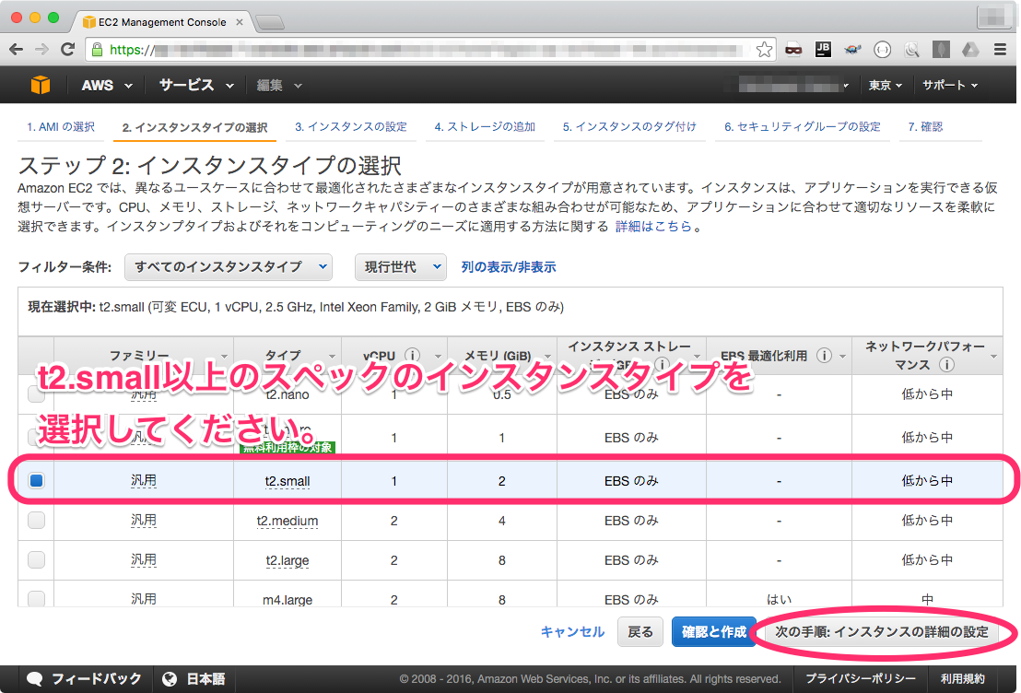Screen dimensions: 1021x693
Task: Open the Chrome hamburger menu
Action: pyautogui.click(x=1000, y=50)
